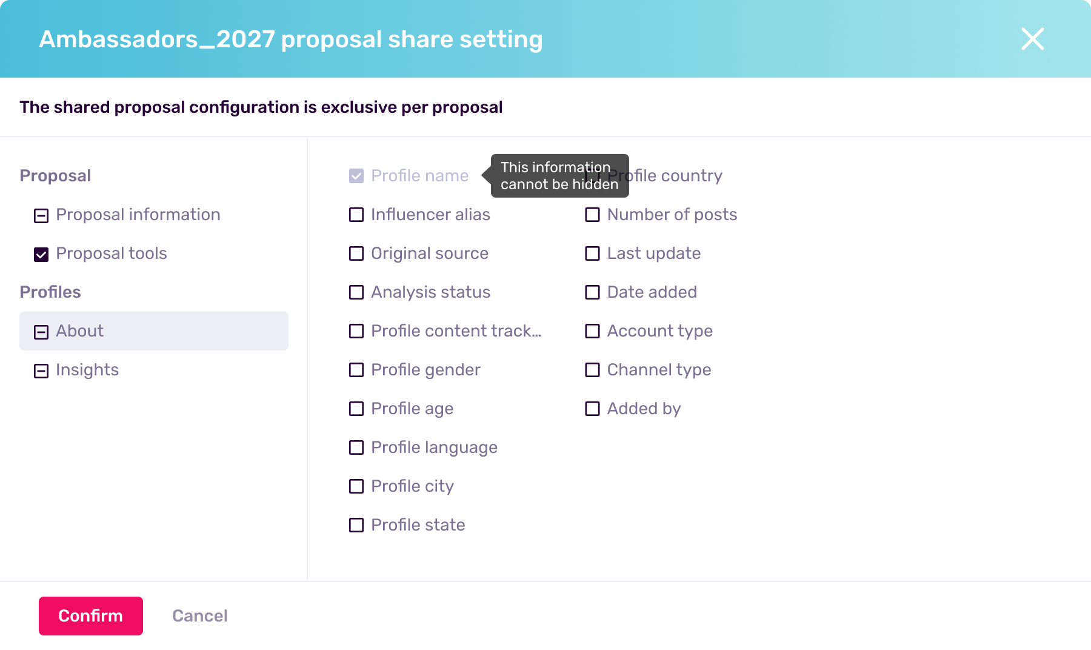Open the Insights section
Screen dimensions: 1091x650
click(87, 370)
